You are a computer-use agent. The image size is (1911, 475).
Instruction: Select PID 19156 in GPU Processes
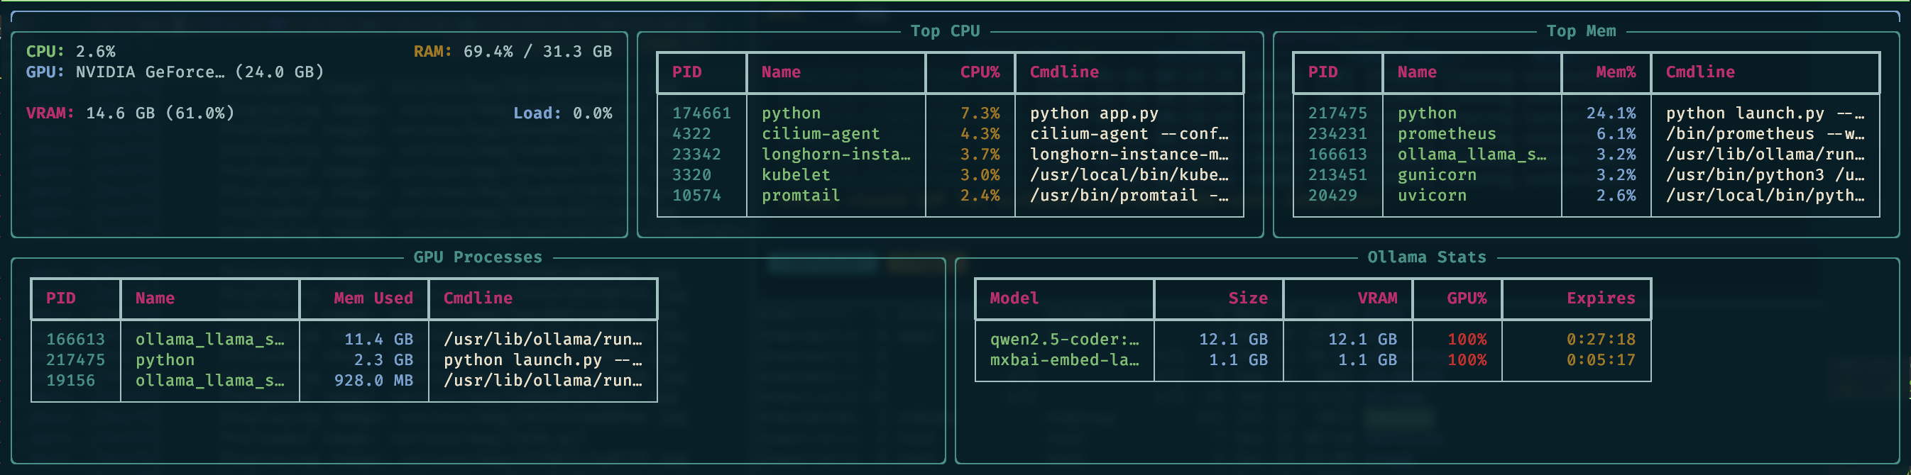70,381
